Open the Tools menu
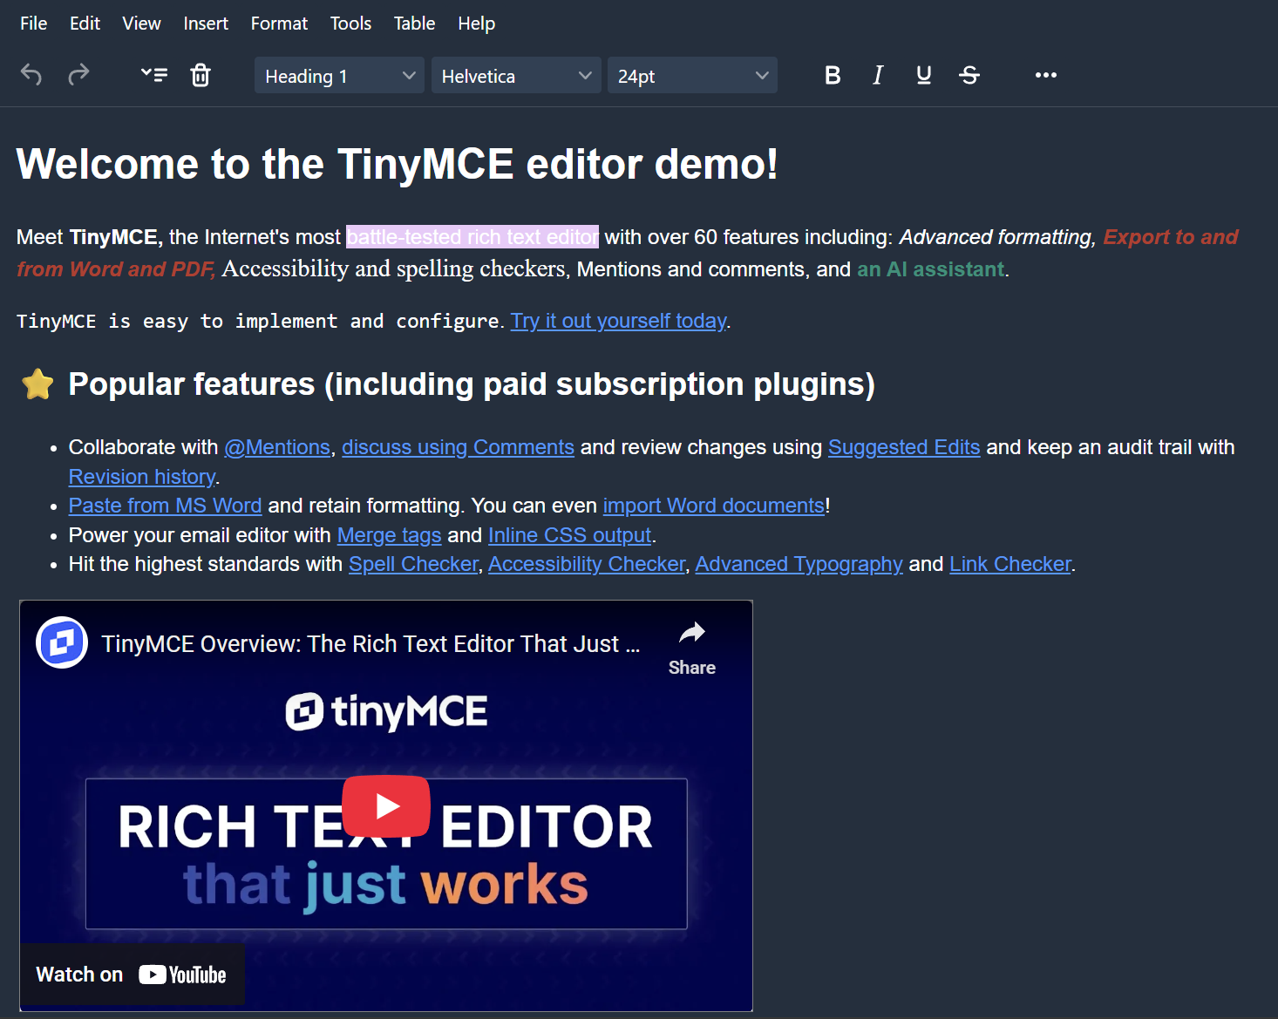1278x1019 pixels. tap(350, 24)
